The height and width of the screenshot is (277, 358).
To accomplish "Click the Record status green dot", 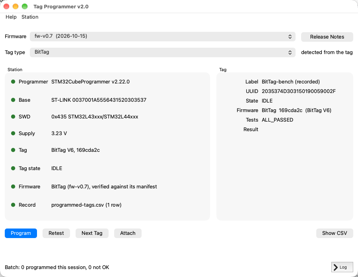I will pos(13,205).
